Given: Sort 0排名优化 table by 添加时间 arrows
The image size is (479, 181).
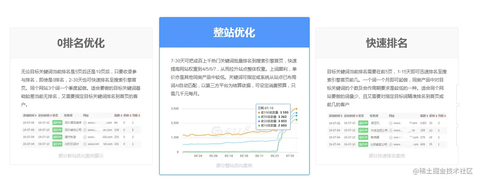Looking at the screenshot, I should (36, 116).
